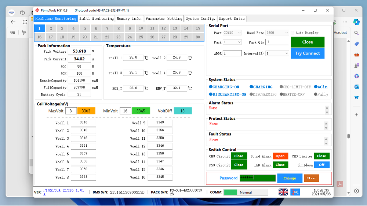Click the Change password button
The image size is (367, 206).
click(x=290, y=178)
